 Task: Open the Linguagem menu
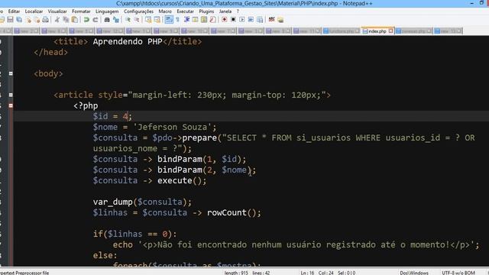click(107, 11)
